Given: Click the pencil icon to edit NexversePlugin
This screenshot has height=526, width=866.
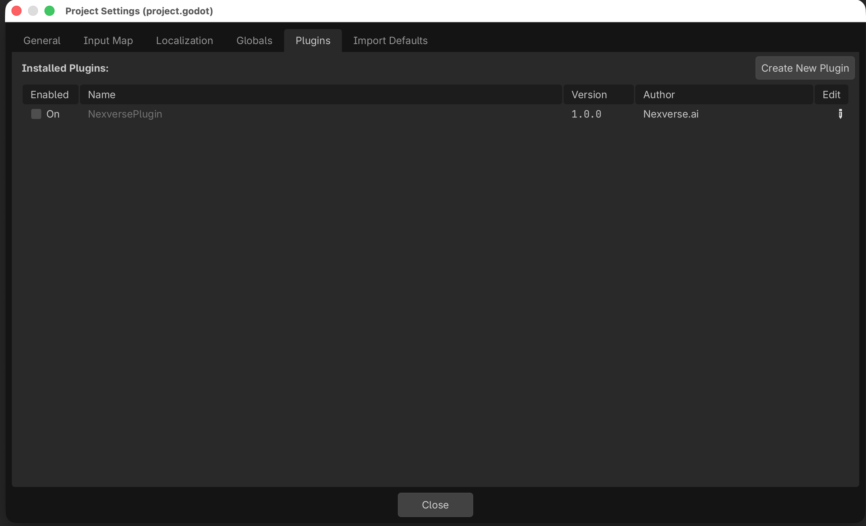Looking at the screenshot, I should pyautogui.click(x=840, y=114).
